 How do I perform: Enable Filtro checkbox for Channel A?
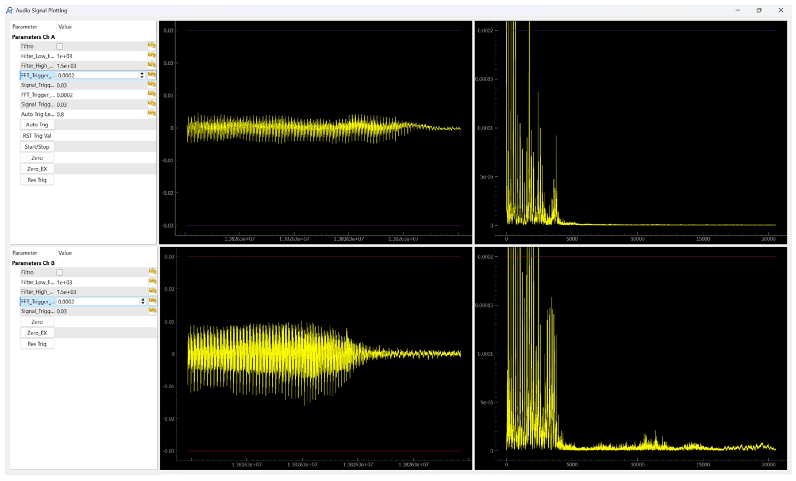[60, 46]
